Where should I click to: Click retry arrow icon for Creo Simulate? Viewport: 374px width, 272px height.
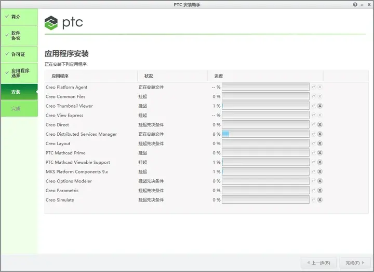pyautogui.click(x=314, y=200)
